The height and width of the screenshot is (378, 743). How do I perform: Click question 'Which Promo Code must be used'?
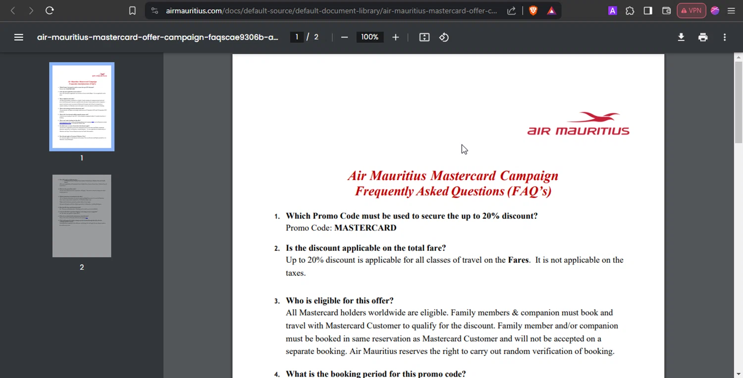[x=412, y=216]
